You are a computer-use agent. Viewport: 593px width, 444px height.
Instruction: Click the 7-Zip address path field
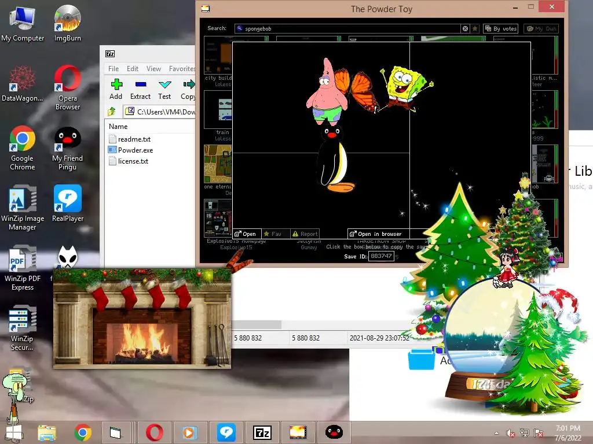[160, 112]
